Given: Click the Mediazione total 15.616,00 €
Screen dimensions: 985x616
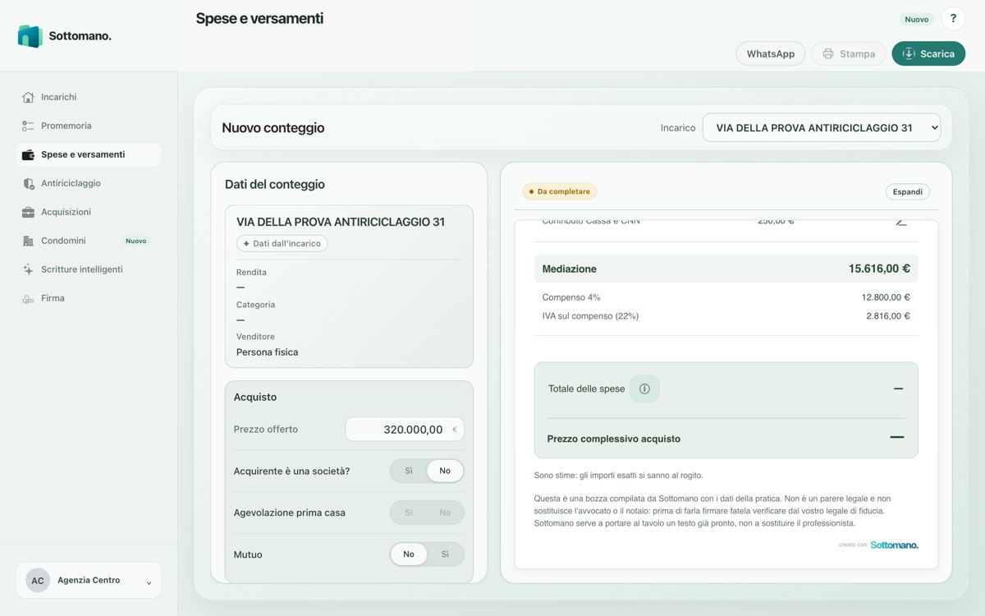Looking at the screenshot, I should [879, 269].
